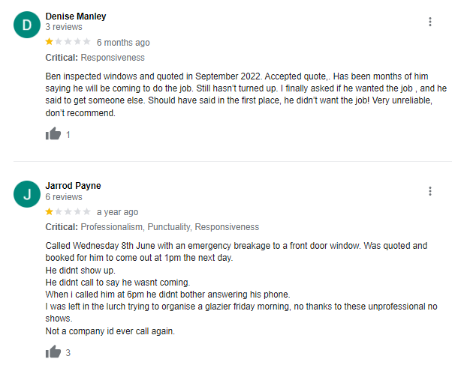Select the 'Critical: Responsiveness' label on Denise's review
This screenshot has width=458, height=371.
pyautogui.click(x=95, y=58)
